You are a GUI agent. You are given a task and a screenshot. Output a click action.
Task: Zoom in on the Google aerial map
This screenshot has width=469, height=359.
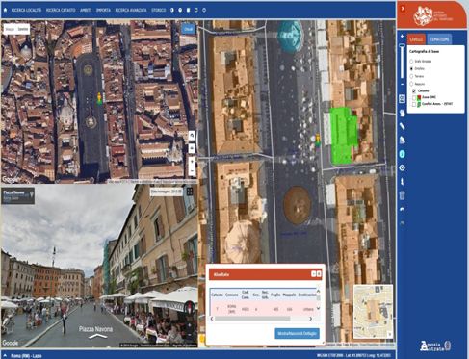192,162
